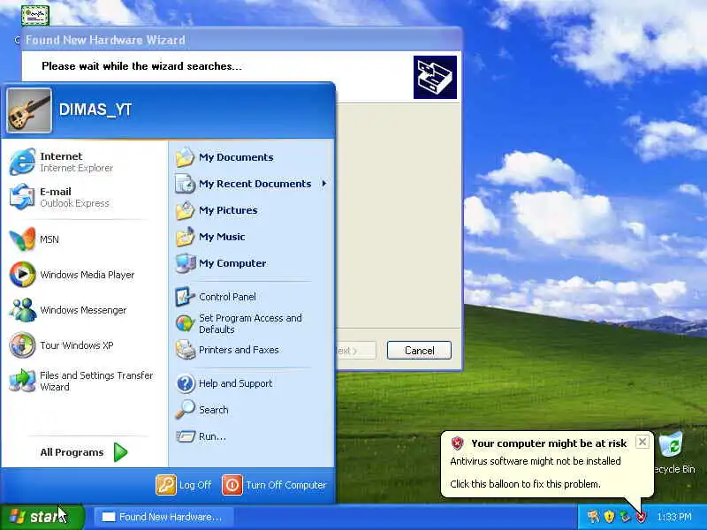Image resolution: width=707 pixels, height=530 pixels.
Task: Click the yellow shield tray icon
Action: point(609,516)
